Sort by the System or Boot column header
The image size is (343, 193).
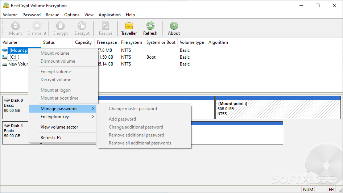point(161,42)
